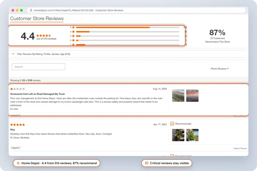Open the Photo Reviews sort dropdown

[x=220, y=68]
